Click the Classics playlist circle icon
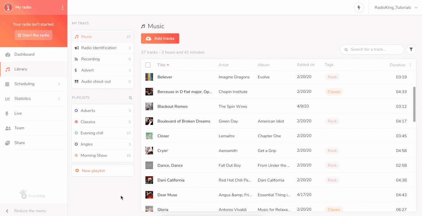422x216 pixels. (76, 122)
